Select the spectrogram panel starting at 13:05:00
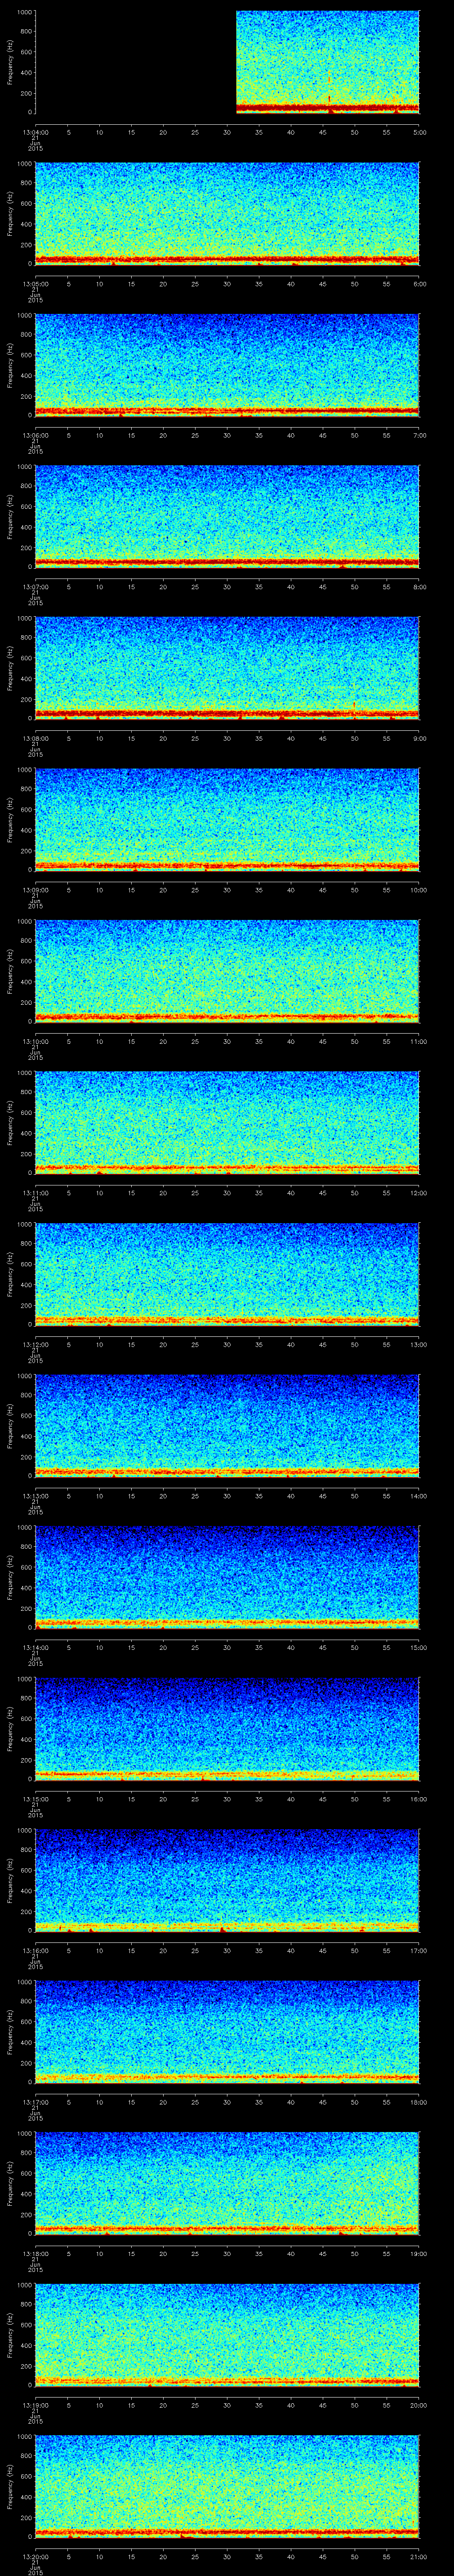 227,213
